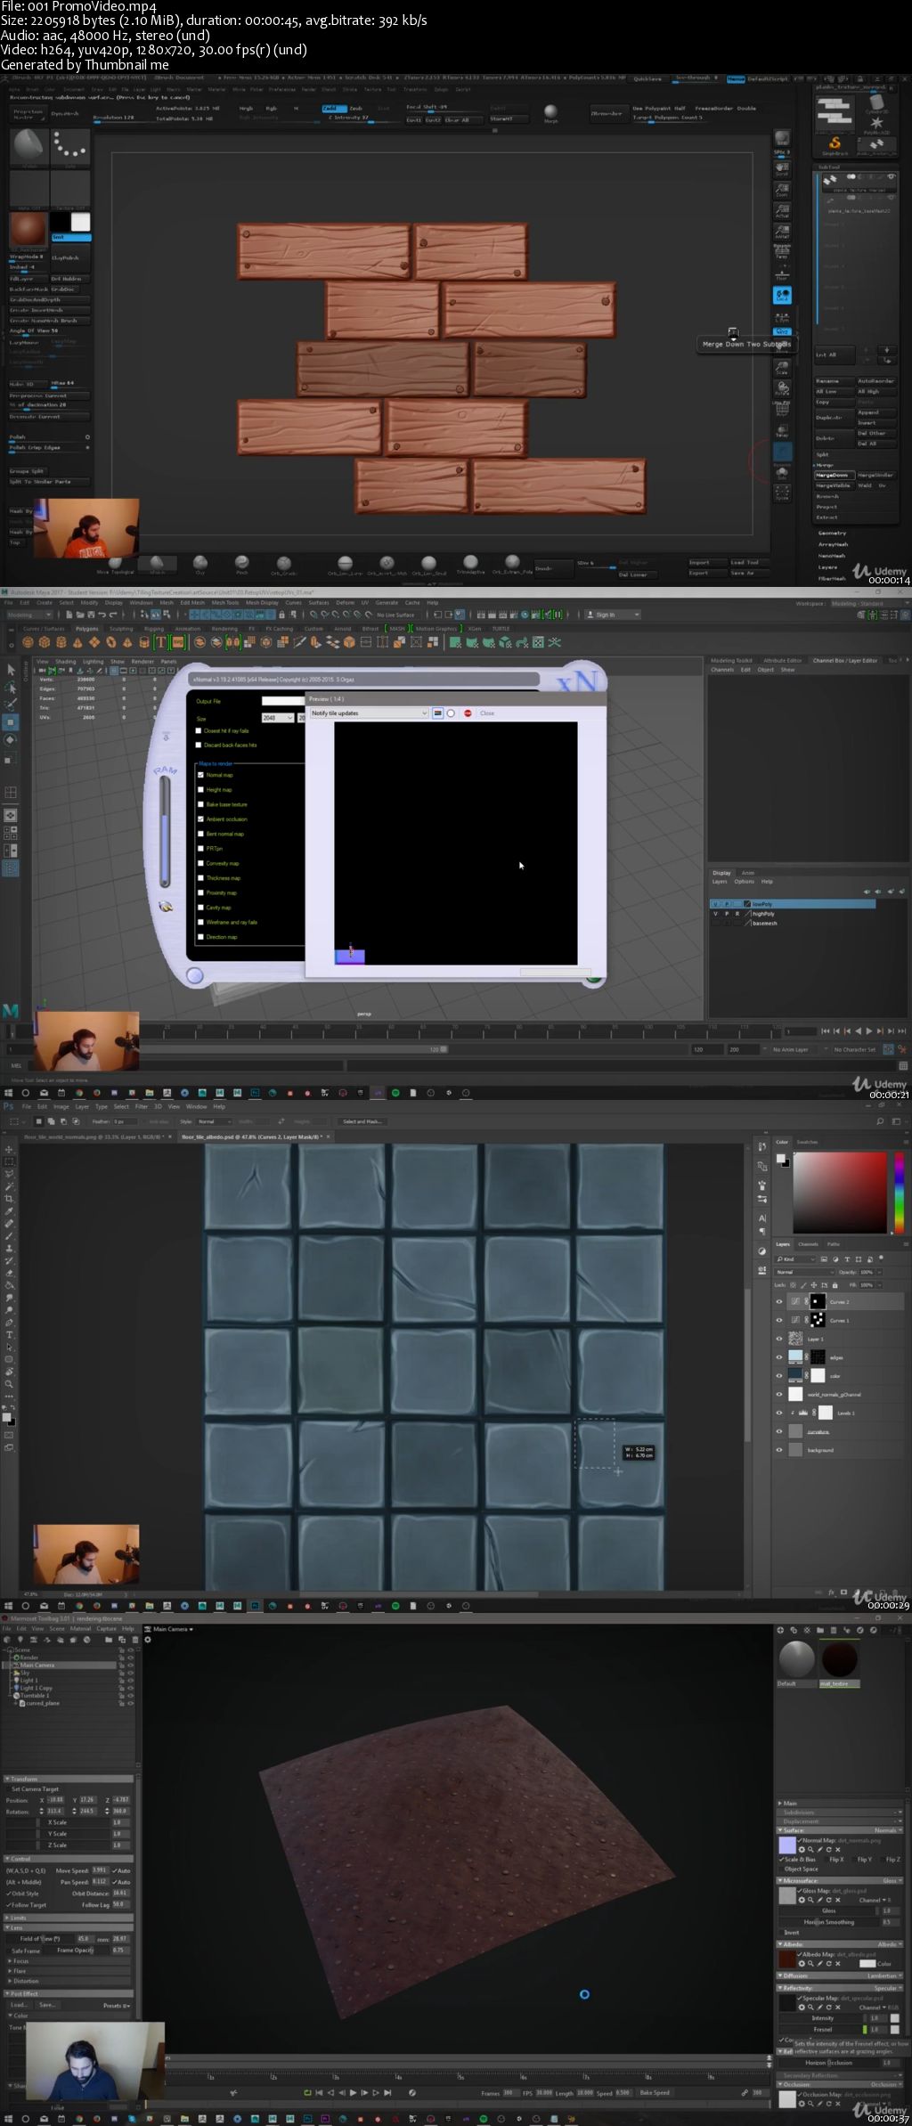
Task: Select the Pen tool in Photoshop
Action: point(10,1323)
